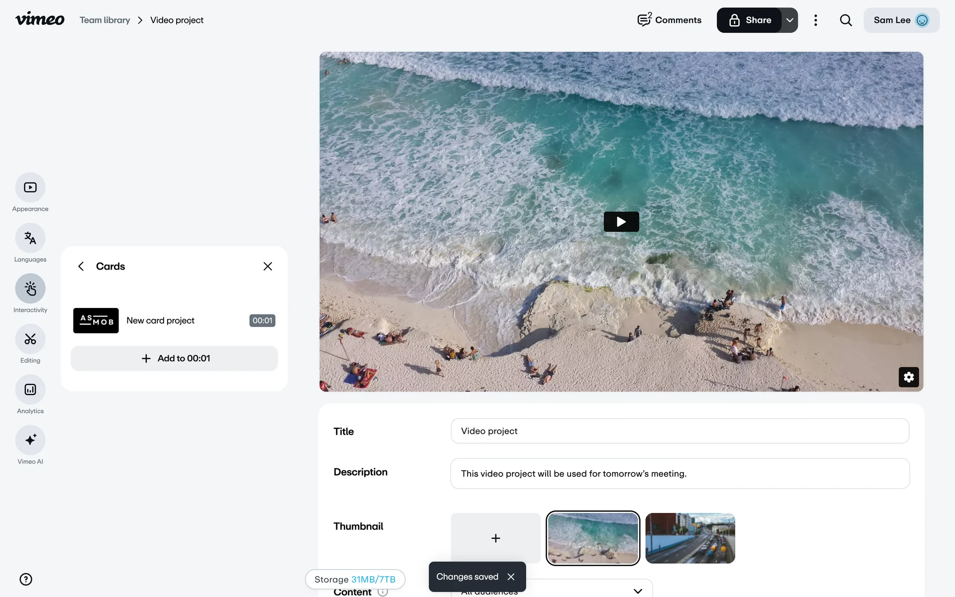955x597 pixels.
Task: Open the Editing scissors tool
Action: 30,339
